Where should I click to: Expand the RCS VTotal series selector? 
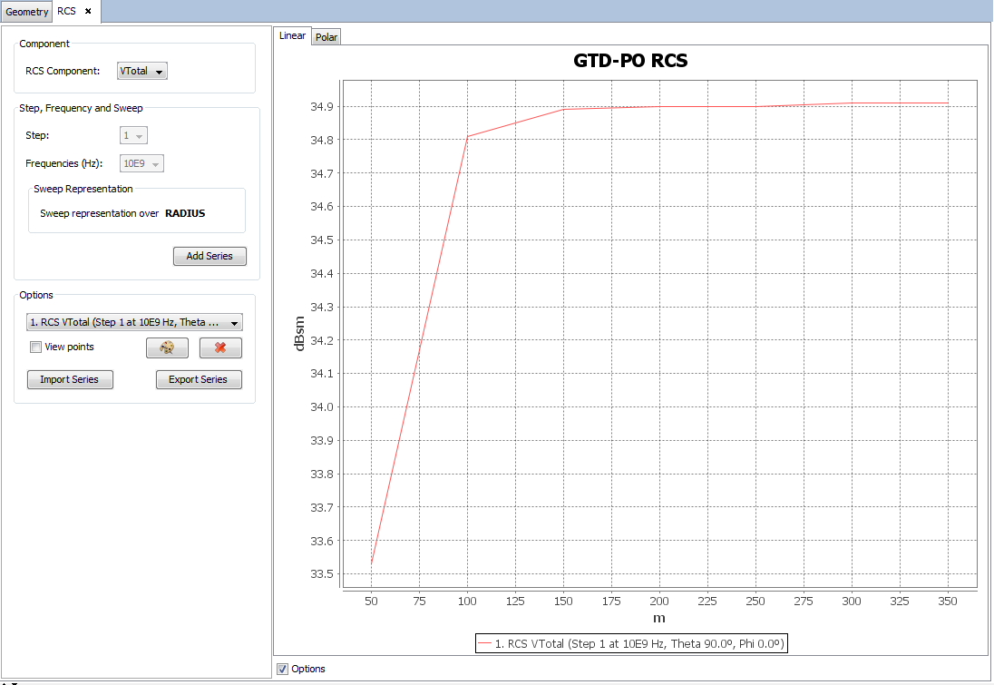point(134,322)
